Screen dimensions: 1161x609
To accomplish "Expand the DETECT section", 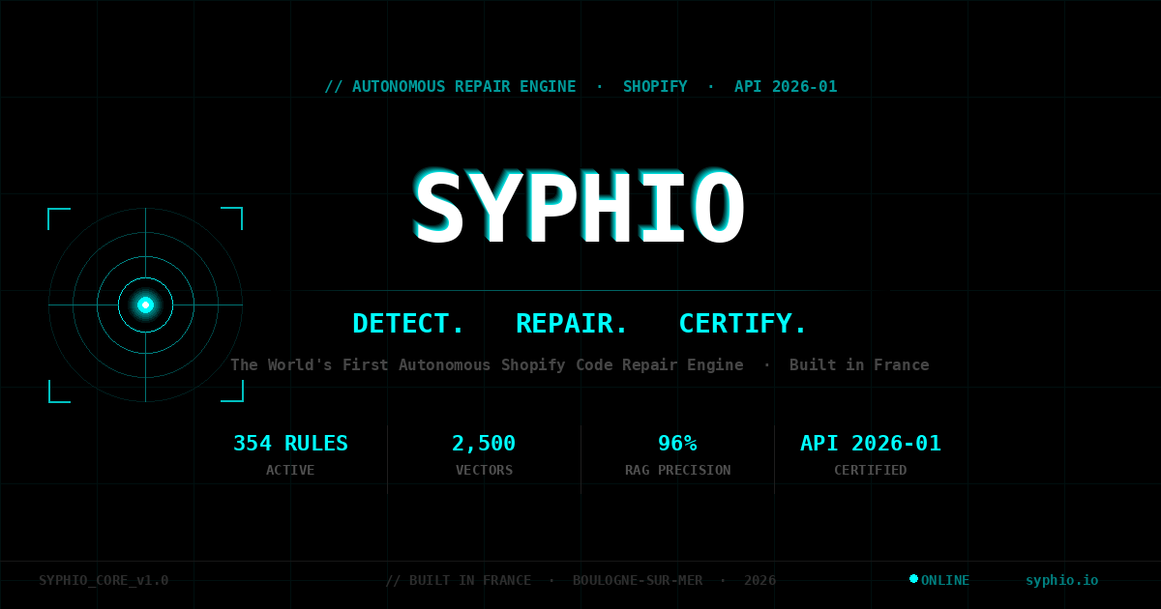I will coord(407,323).
